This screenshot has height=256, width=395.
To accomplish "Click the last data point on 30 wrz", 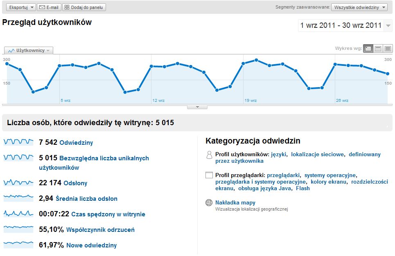I will click(x=388, y=74).
